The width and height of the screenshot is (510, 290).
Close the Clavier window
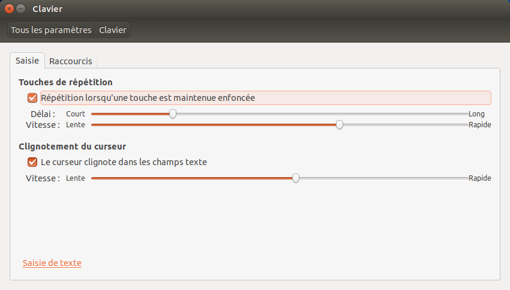(9, 9)
